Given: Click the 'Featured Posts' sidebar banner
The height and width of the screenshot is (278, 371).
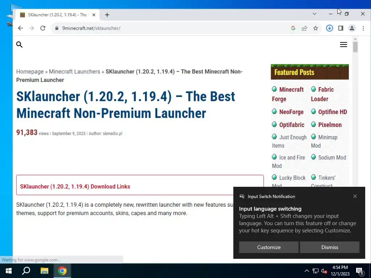Looking at the screenshot, I should click(310, 72).
